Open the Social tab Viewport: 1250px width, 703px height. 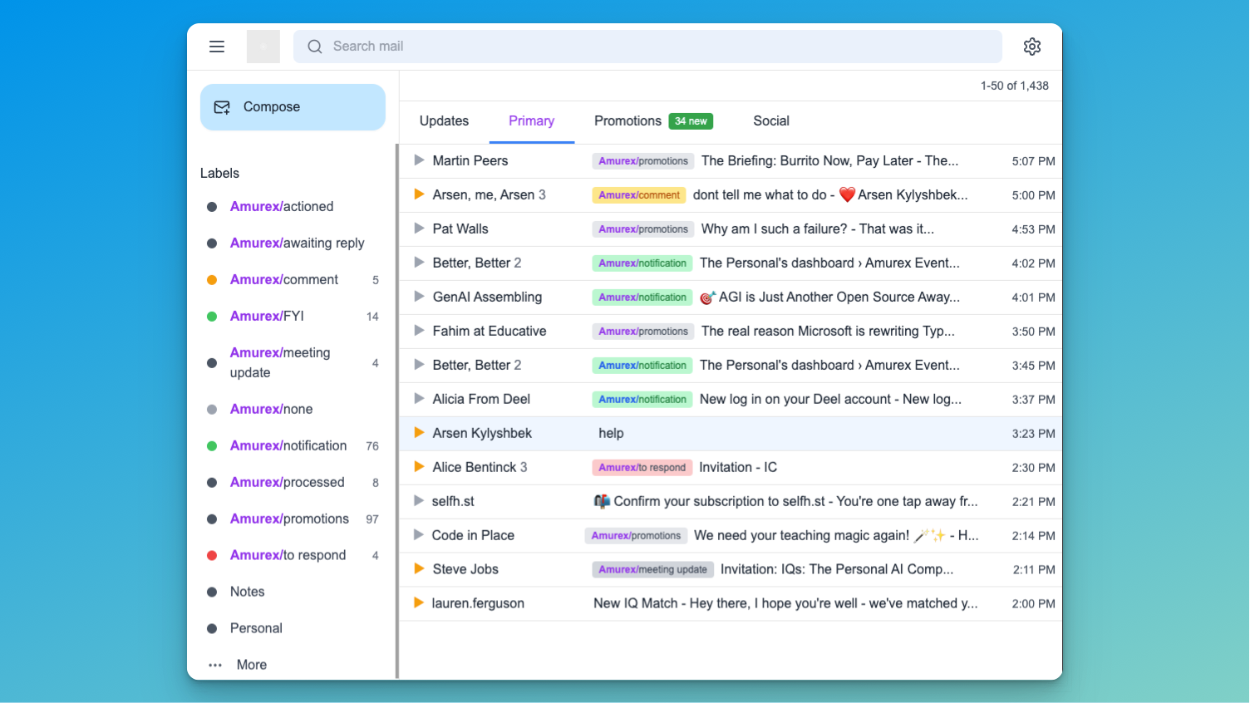pyautogui.click(x=770, y=120)
